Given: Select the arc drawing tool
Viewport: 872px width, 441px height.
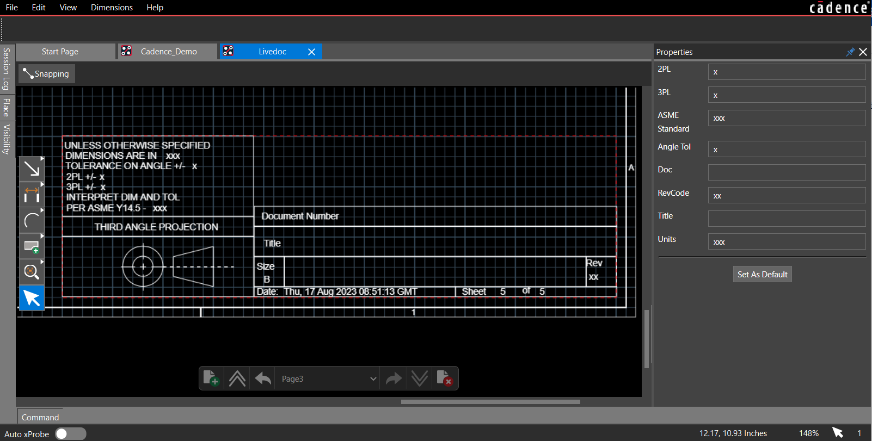Looking at the screenshot, I should pos(32,220).
